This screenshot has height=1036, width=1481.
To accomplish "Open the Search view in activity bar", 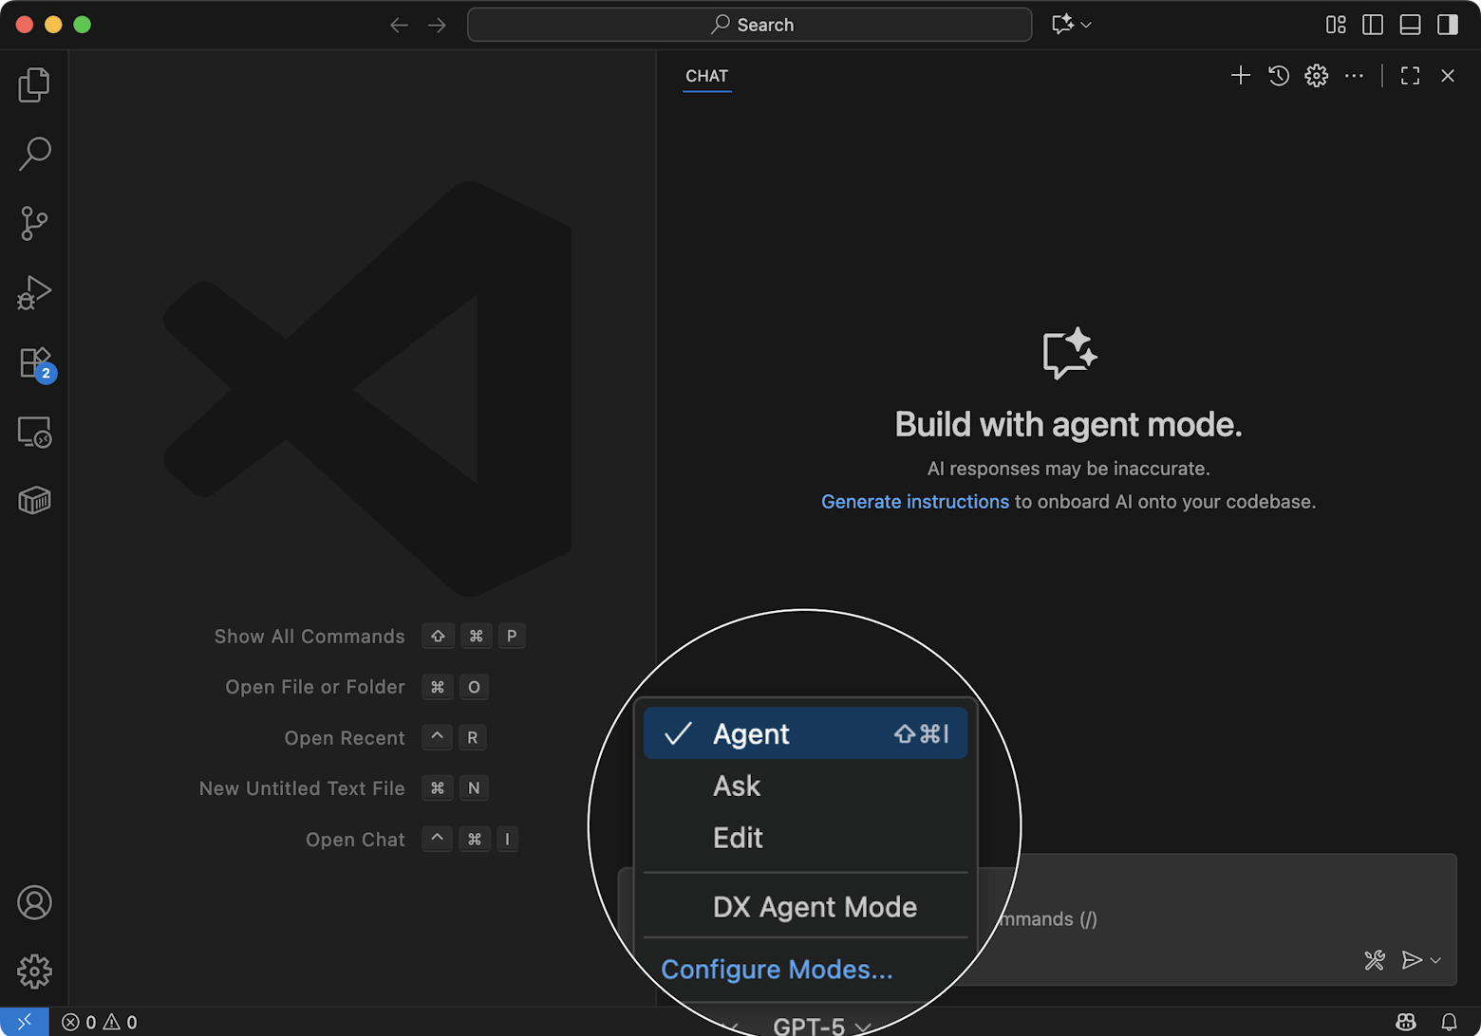I will (x=34, y=154).
